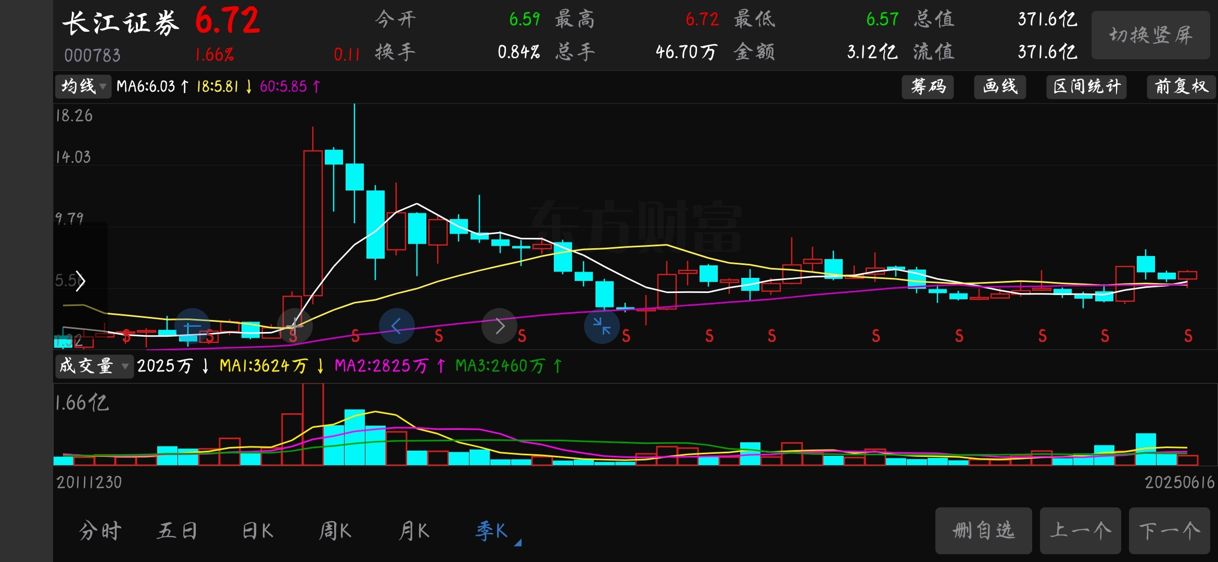Go to next stock with 下一个
This screenshot has height=562, width=1218.
click(1169, 531)
